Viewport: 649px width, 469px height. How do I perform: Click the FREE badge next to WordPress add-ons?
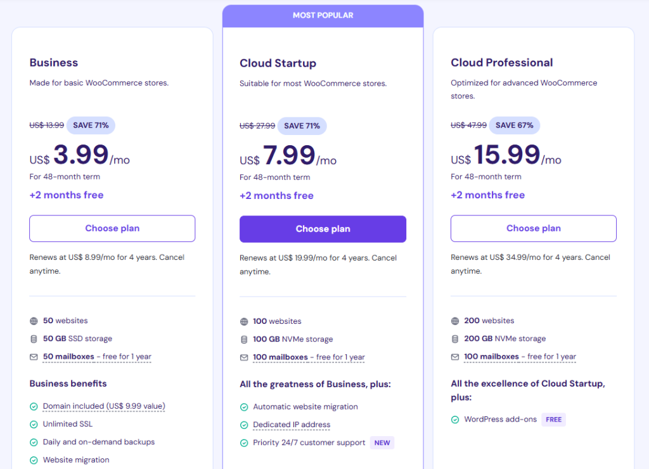point(553,420)
